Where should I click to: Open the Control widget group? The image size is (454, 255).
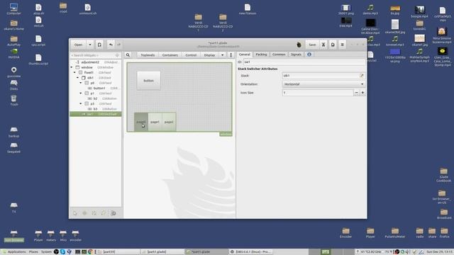[x=191, y=55]
